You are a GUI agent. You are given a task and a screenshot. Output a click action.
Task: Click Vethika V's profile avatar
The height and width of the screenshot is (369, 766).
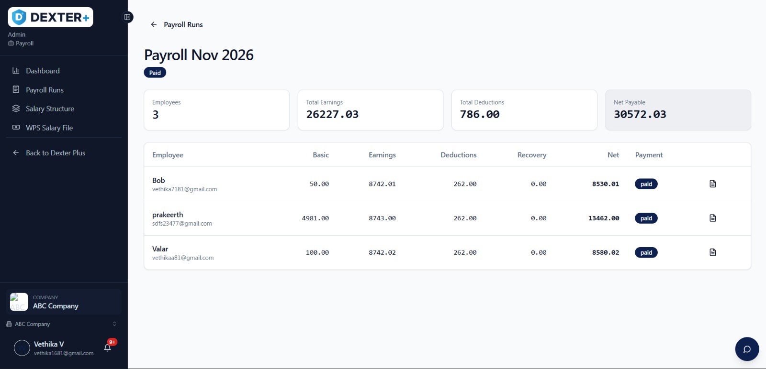point(22,348)
